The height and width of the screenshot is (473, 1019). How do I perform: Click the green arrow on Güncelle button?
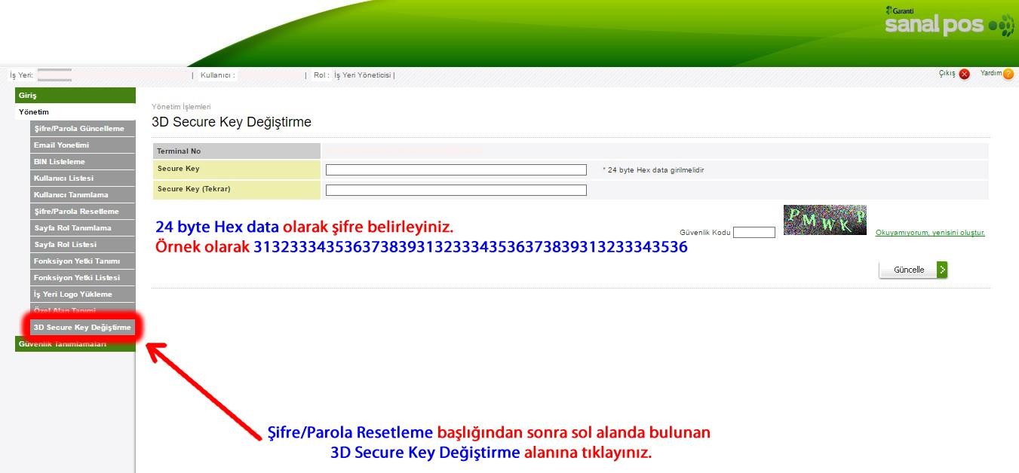point(942,270)
